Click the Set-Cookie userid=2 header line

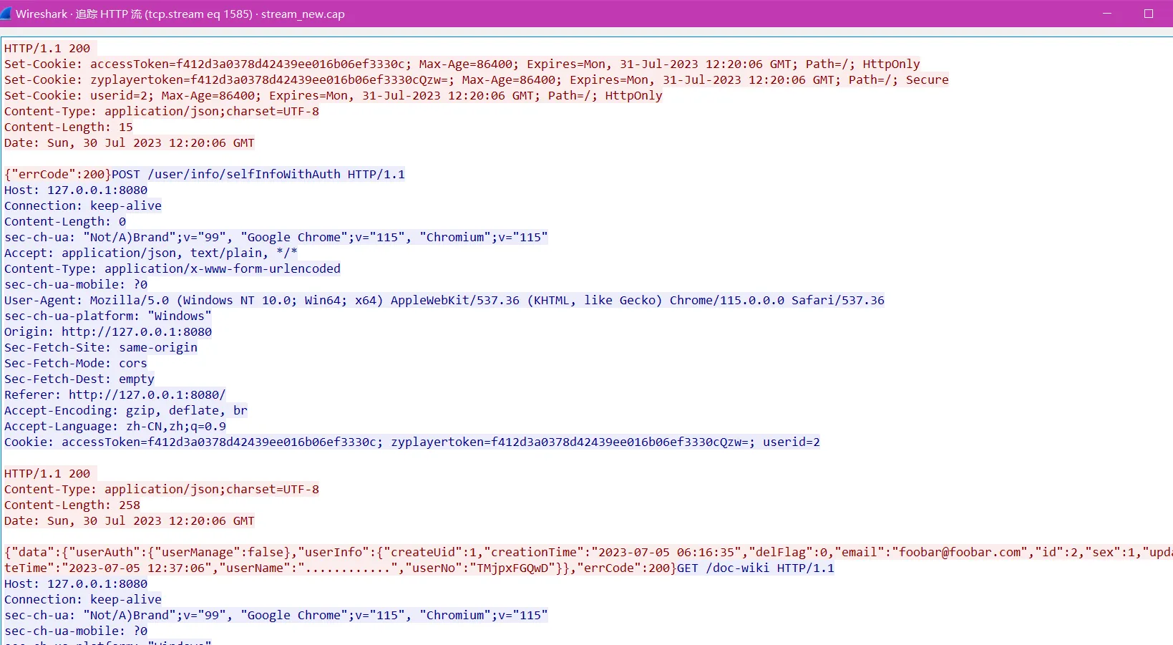(x=333, y=96)
